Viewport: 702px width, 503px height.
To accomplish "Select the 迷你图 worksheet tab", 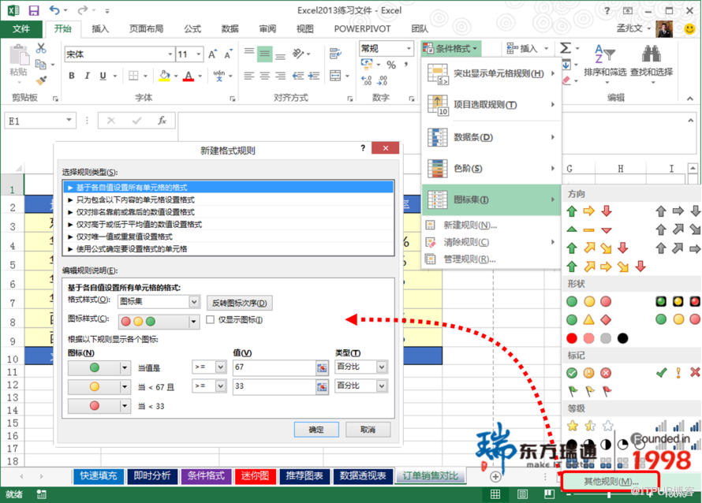I will click(254, 475).
